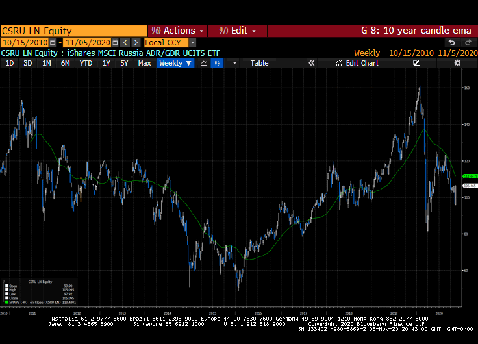Collapse the toolbar with double chevron

pyautogui.click(x=311, y=63)
